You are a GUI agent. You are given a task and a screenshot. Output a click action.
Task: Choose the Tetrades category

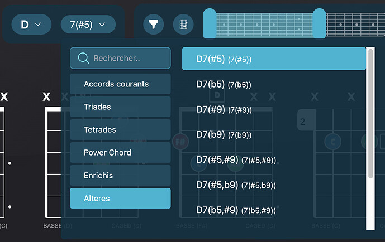120,130
